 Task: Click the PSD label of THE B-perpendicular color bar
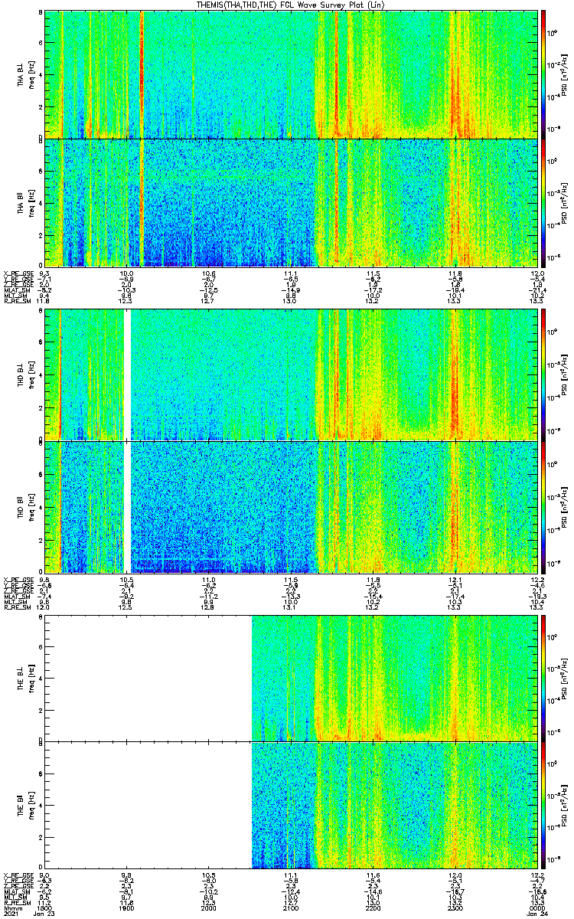click(x=565, y=678)
